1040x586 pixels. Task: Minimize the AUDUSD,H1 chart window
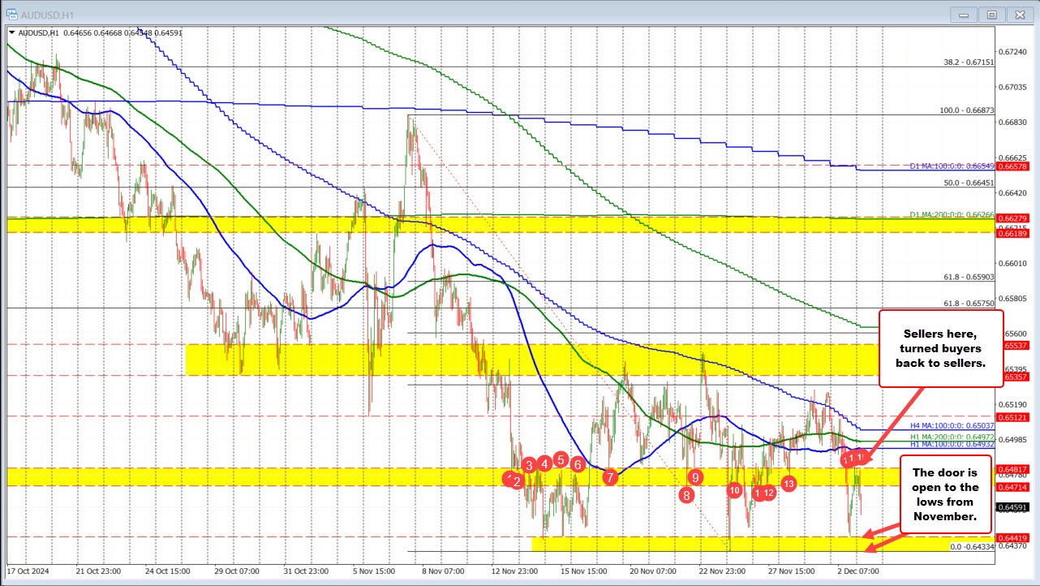[963, 14]
